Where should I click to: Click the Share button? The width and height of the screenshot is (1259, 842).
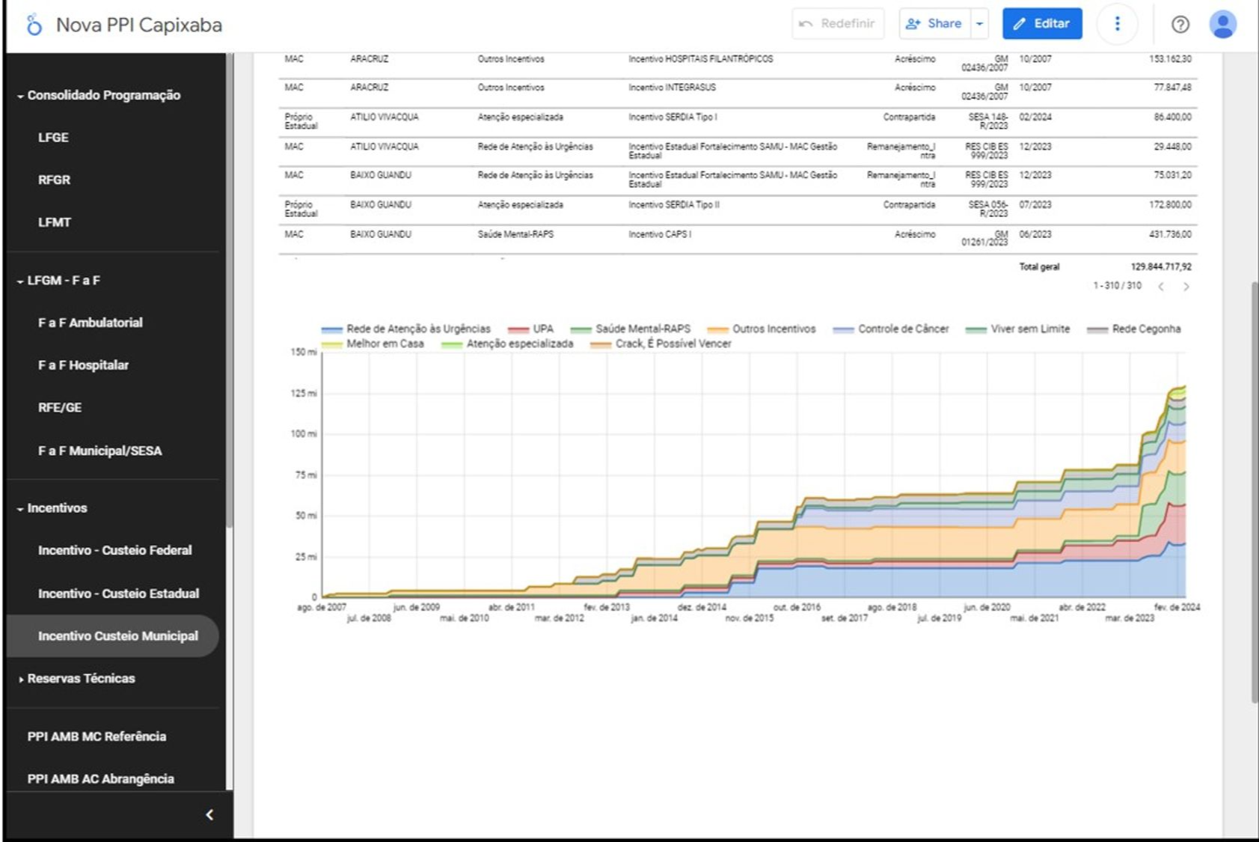pos(934,24)
